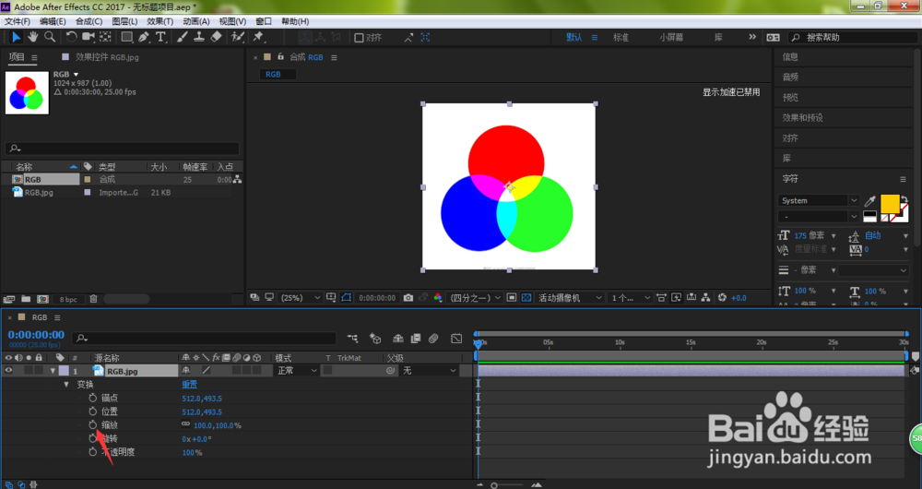Open the resolution 四分之一 dropdown
This screenshot has height=489, width=922.
[x=475, y=298]
